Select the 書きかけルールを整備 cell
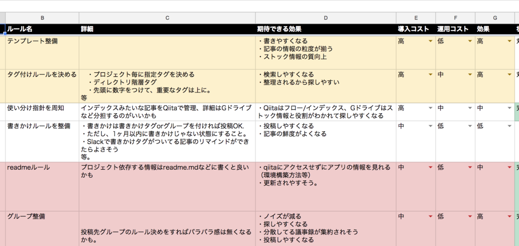Screen dimensions: 519x246 [42, 141]
